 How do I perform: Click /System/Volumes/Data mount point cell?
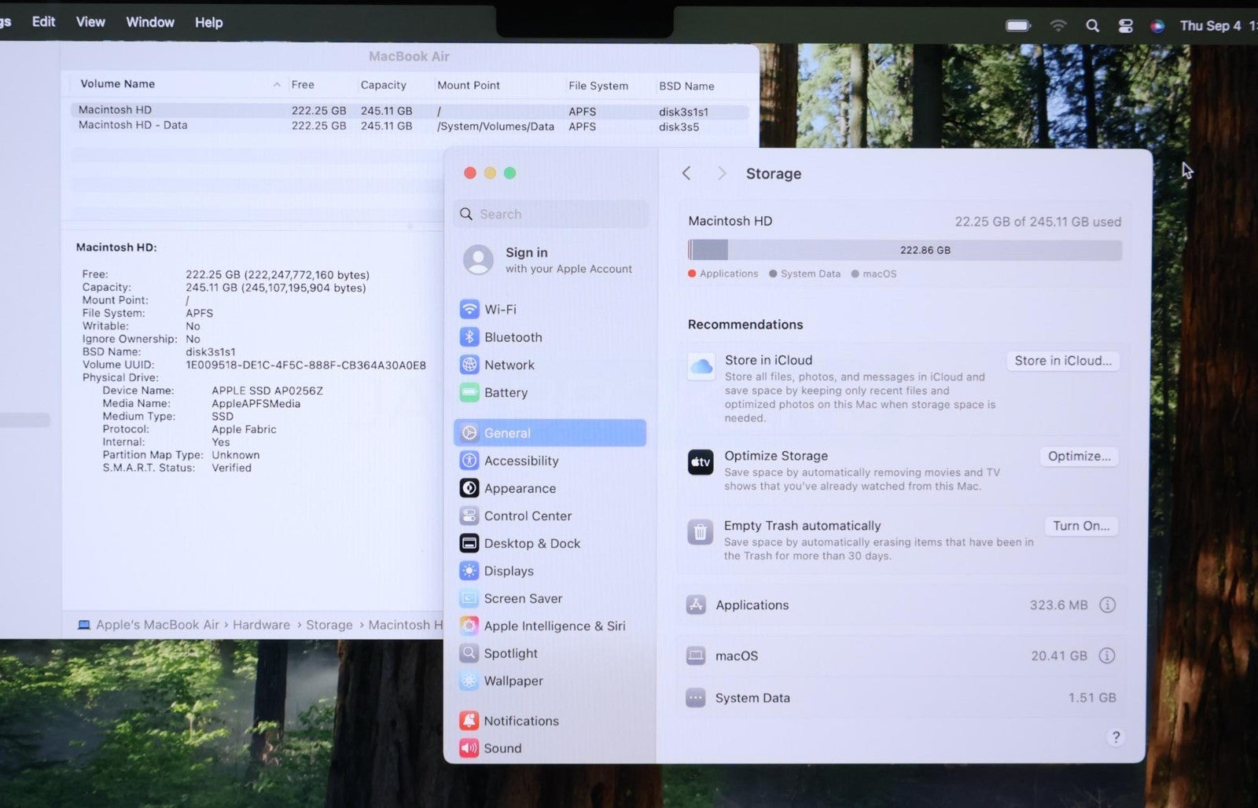pos(495,126)
